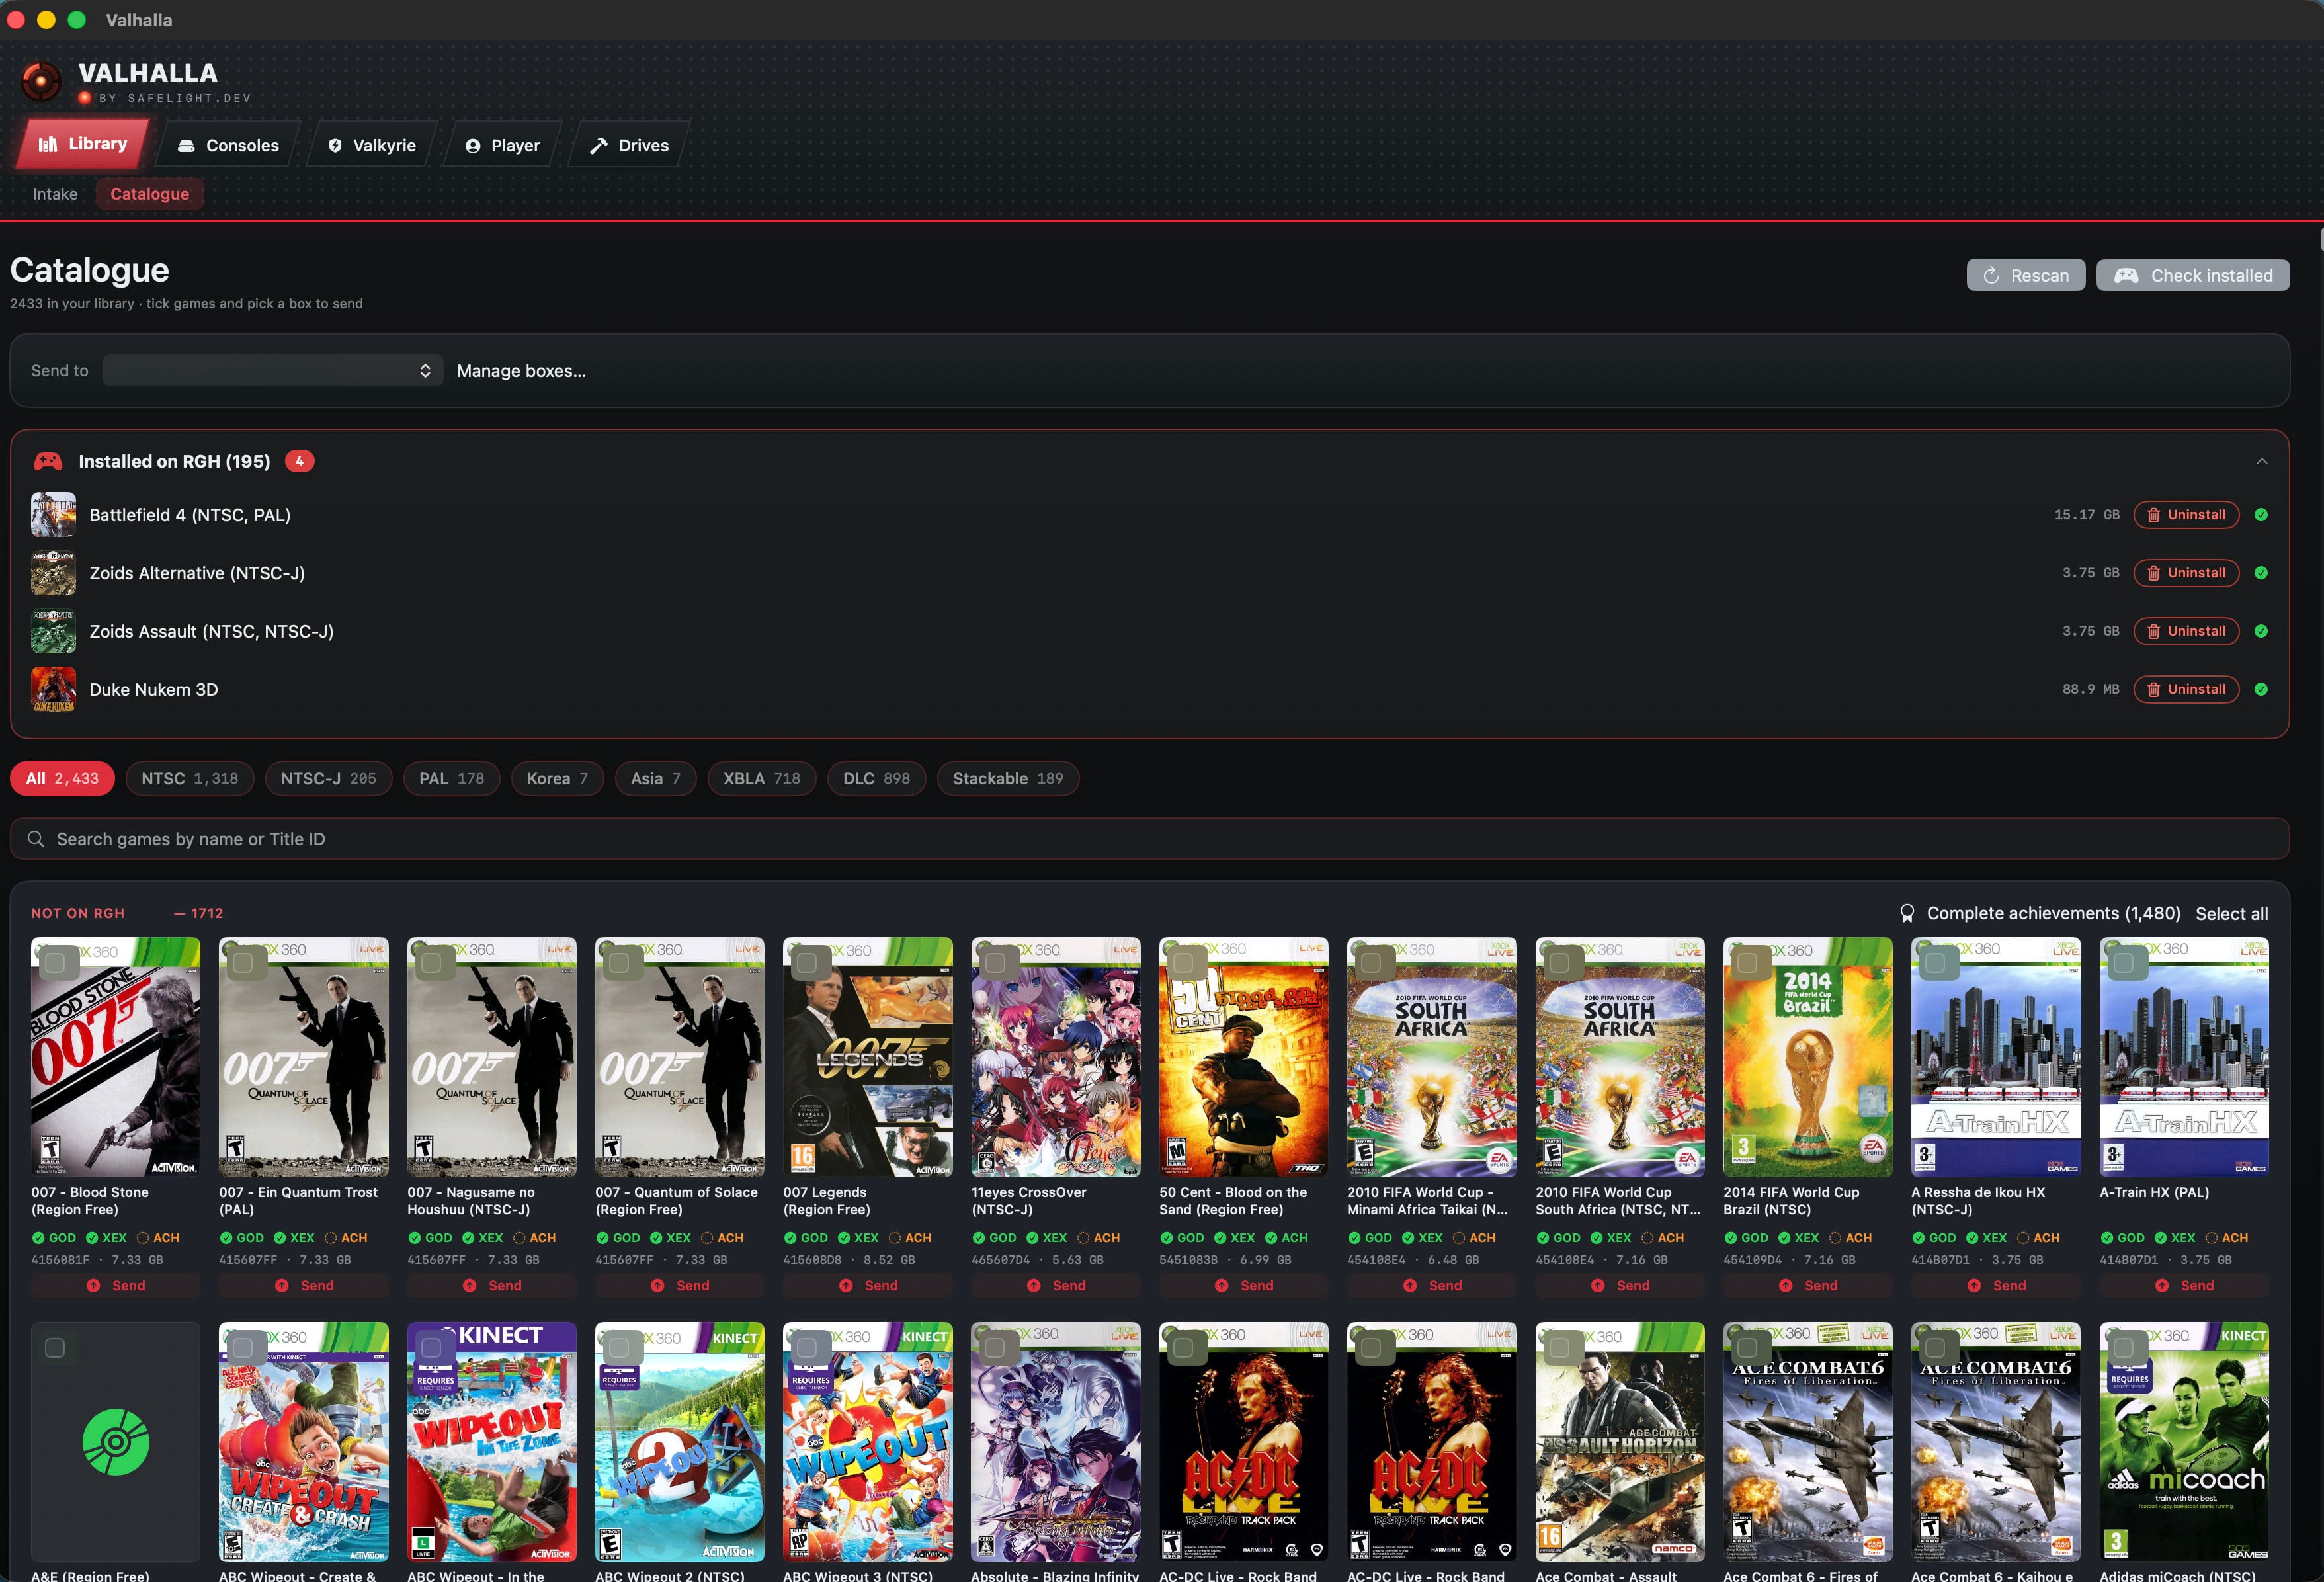The image size is (2324, 1582).
Task: Click the Check installed button
Action: 2193,275
